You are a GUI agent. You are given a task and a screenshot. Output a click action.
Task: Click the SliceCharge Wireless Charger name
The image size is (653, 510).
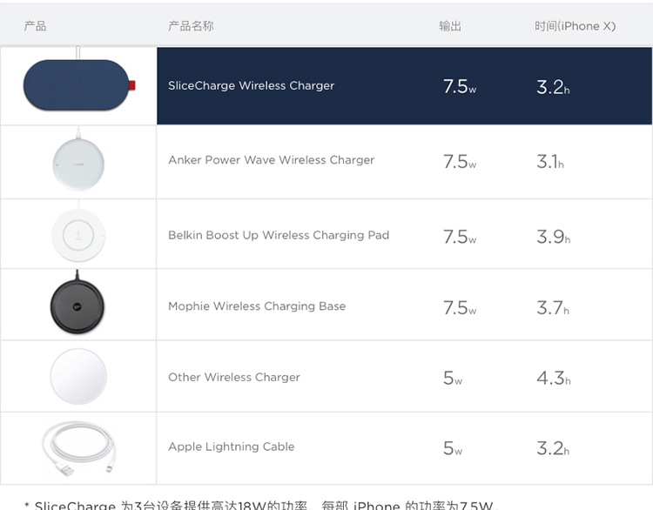[251, 85]
